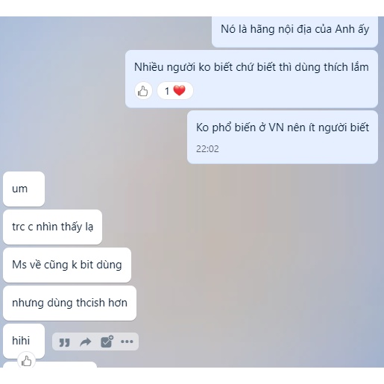Click the to-do checkmark icon beside hihi
384x384 pixels.
pyautogui.click(x=107, y=341)
